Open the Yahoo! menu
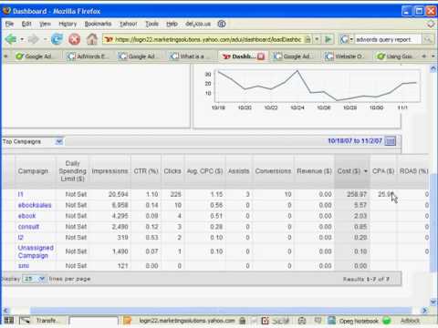This screenshot has width=438, height=328. click(x=128, y=24)
